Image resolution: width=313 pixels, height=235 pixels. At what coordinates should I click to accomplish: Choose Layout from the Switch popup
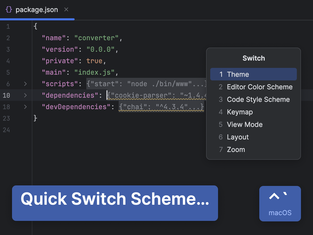238,137
